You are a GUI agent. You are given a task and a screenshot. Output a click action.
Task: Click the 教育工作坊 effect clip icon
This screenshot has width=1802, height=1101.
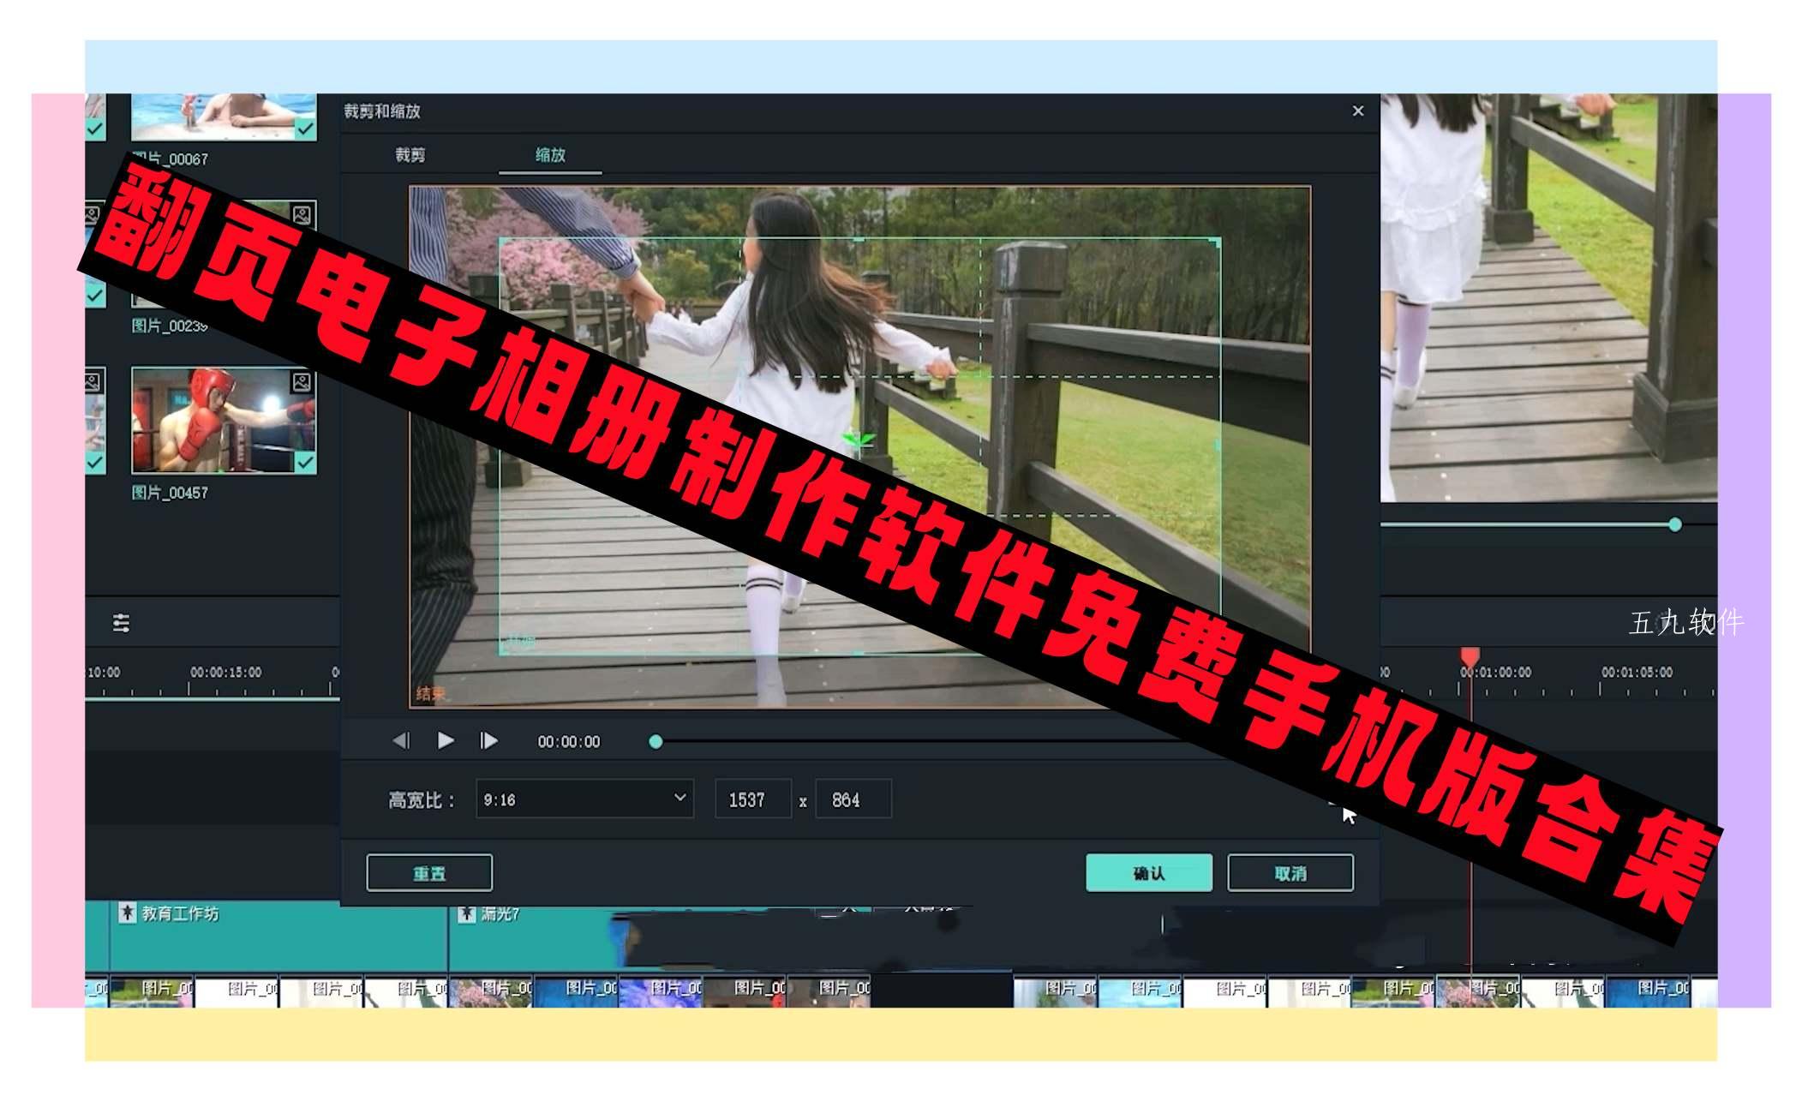coord(128,913)
